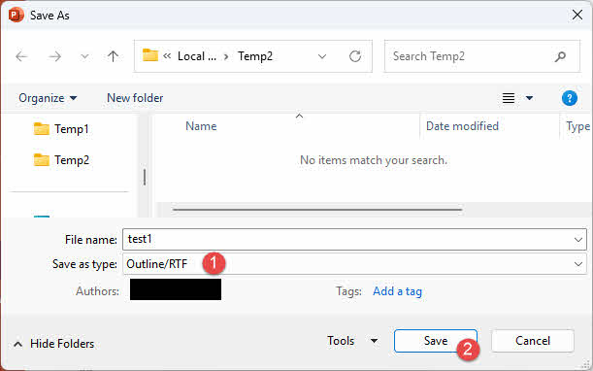593x371 pixels.
Task: Open recent locations chevron
Action: click(84, 56)
